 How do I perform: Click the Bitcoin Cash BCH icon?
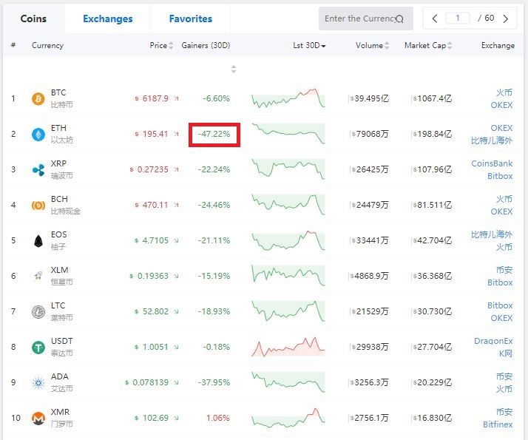coord(38,205)
